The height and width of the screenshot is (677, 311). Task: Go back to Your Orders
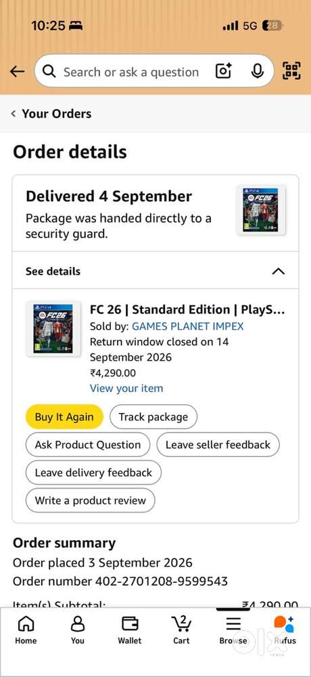pos(51,114)
